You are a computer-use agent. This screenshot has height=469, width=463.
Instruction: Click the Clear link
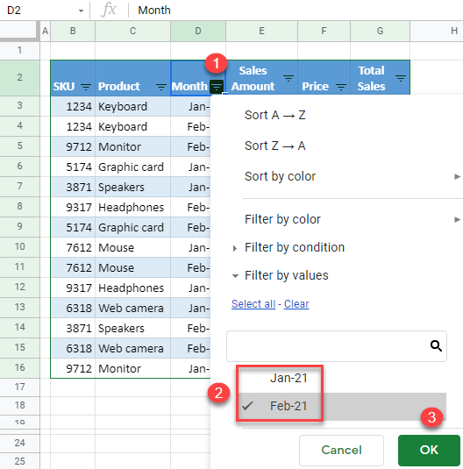tap(296, 304)
